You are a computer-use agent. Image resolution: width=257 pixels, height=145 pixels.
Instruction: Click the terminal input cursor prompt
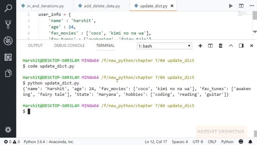point(29,112)
